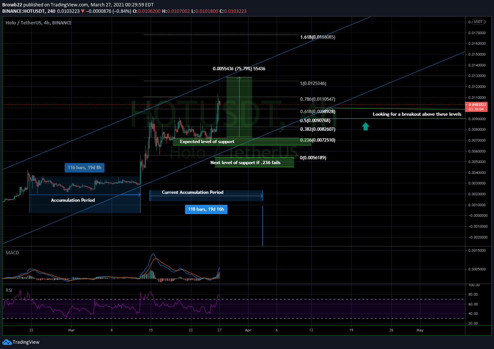Image resolution: width=494 pixels, height=349 pixels.
Task: Click the 'Holo / TetherUS, 4h, BINANCE' title
Action: (39, 23)
